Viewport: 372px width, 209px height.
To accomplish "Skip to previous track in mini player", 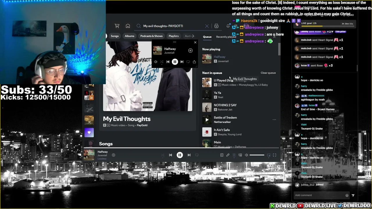I will tap(168, 62).
